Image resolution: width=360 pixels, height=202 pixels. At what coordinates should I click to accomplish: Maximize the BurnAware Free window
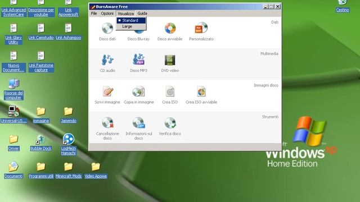point(271,7)
